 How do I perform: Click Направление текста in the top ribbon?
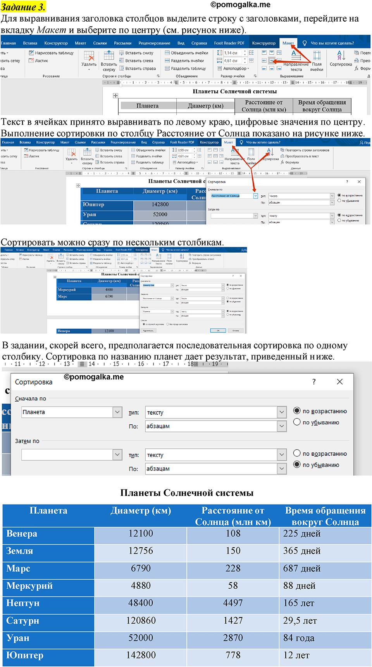(296, 61)
